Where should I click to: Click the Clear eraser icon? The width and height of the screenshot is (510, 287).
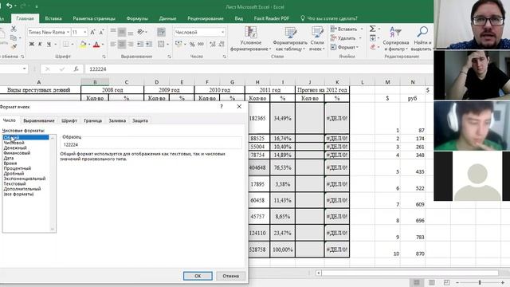click(x=373, y=47)
